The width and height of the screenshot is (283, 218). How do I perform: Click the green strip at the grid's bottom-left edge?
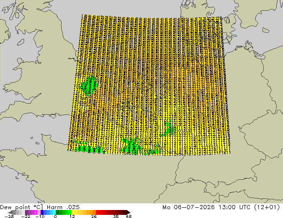tap(86, 149)
